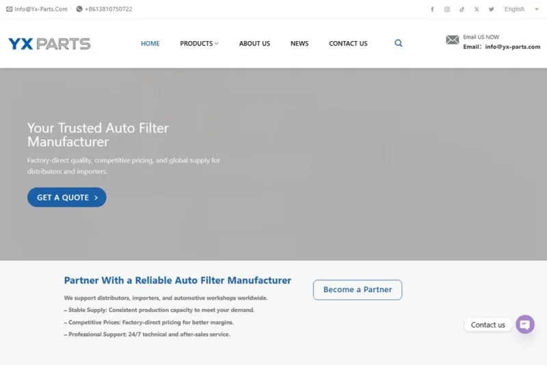
Task: Open the Instagram social icon
Action: point(447,10)
